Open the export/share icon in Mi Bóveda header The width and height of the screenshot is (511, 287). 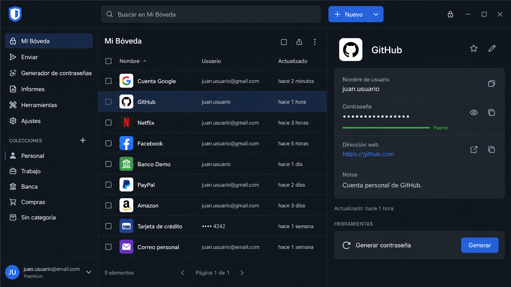point(299,42)
